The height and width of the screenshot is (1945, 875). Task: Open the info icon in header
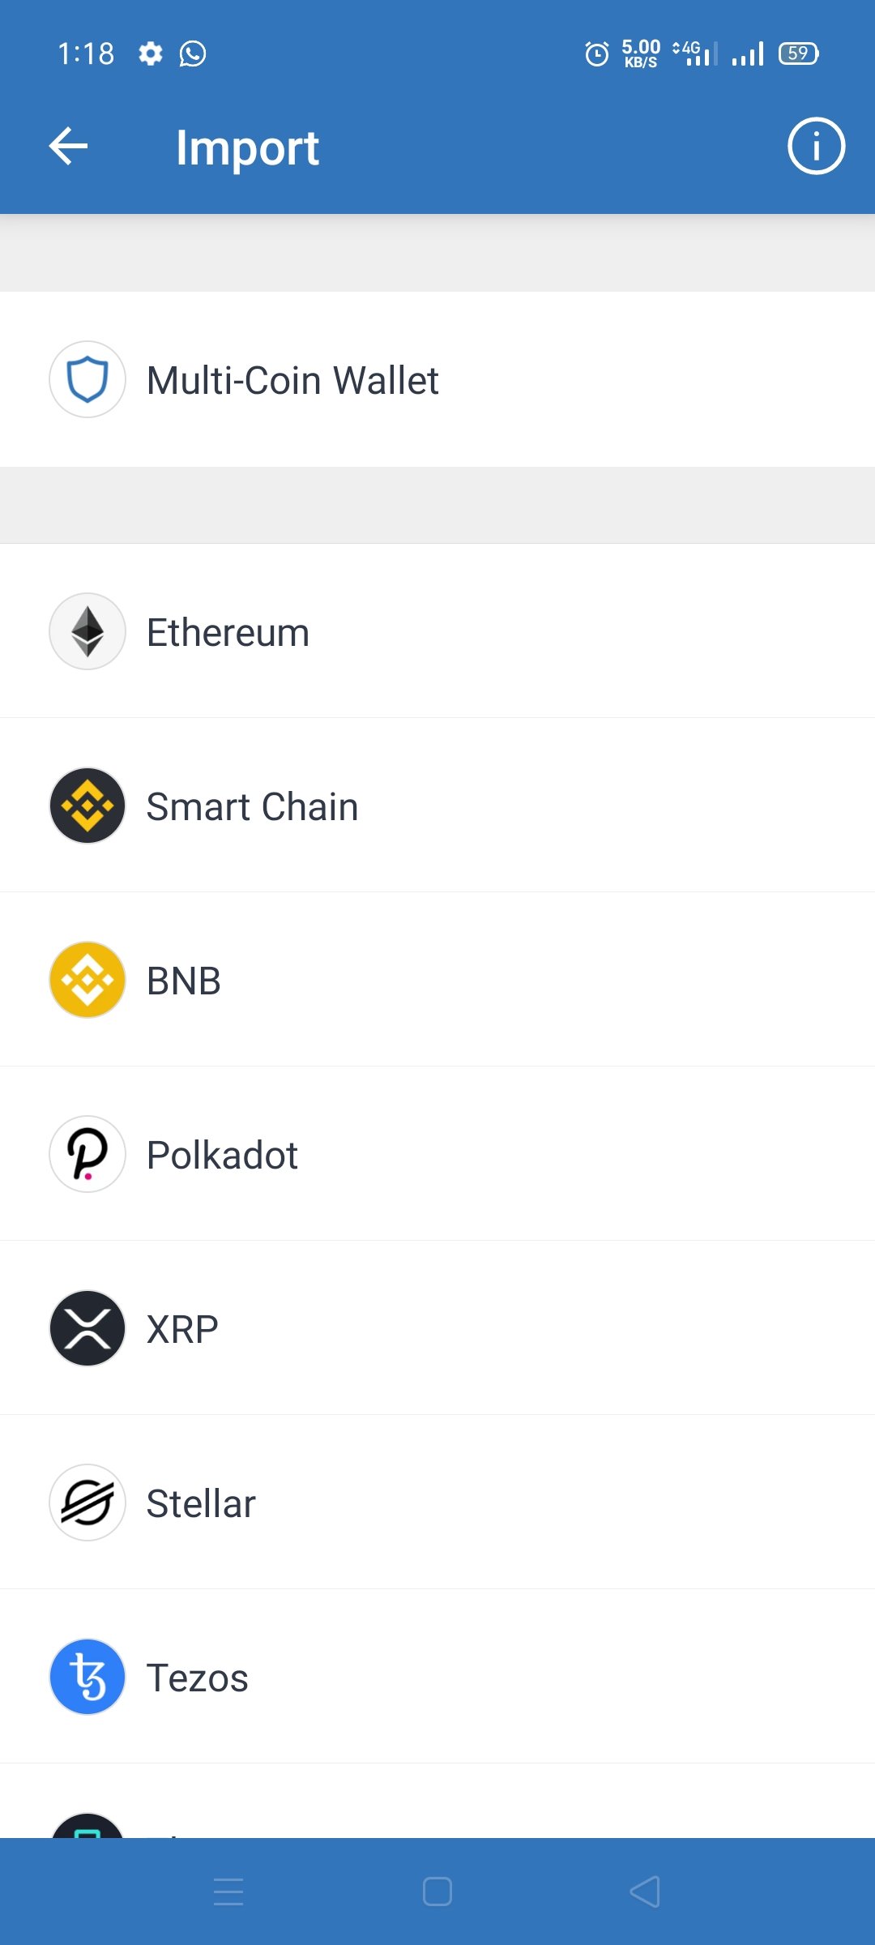(x=816, y=147)
